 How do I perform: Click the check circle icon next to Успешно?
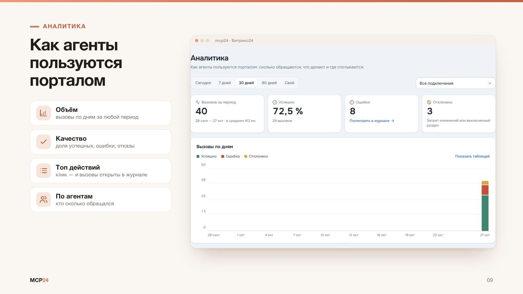275,102
